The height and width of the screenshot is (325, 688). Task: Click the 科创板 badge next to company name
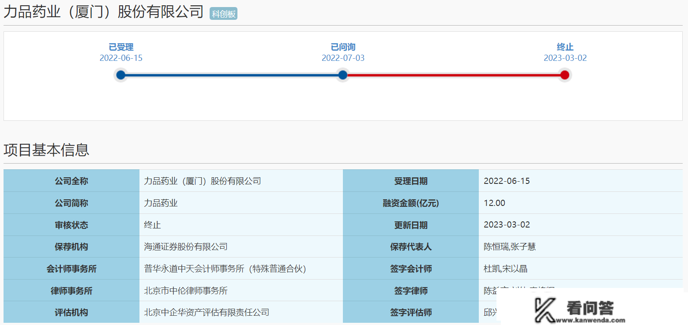(223, 14)
